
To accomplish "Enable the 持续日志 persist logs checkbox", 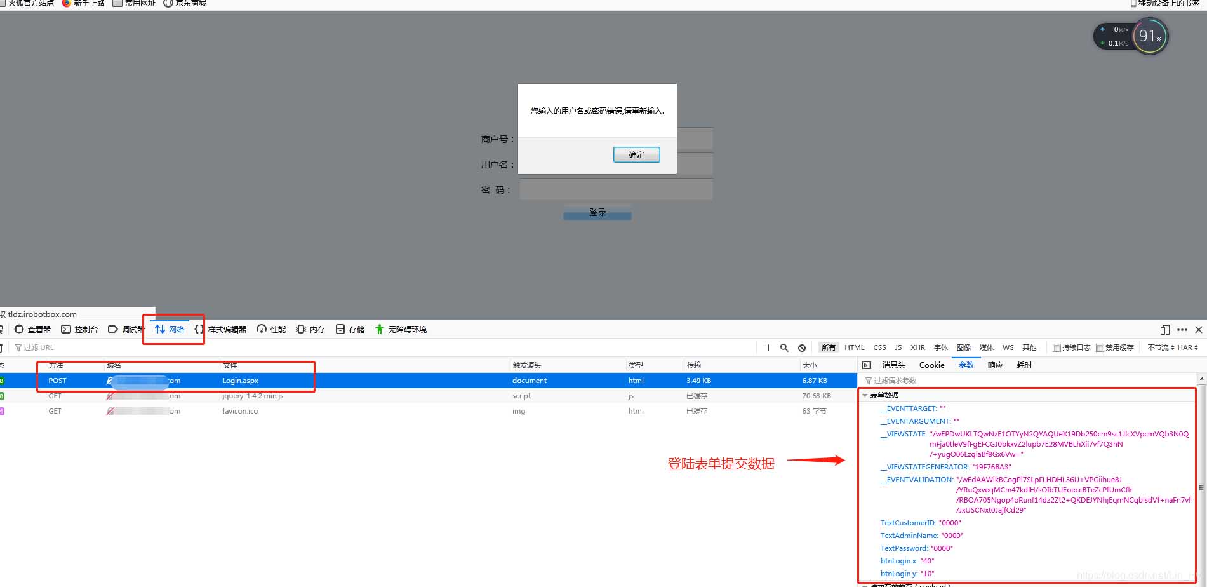I will tap(1057, 347).
